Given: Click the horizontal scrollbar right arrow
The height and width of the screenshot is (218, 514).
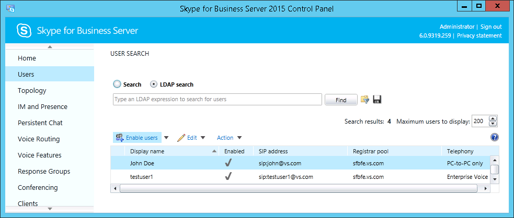Looking at the screenshot, I should click(x=486, y=189).
